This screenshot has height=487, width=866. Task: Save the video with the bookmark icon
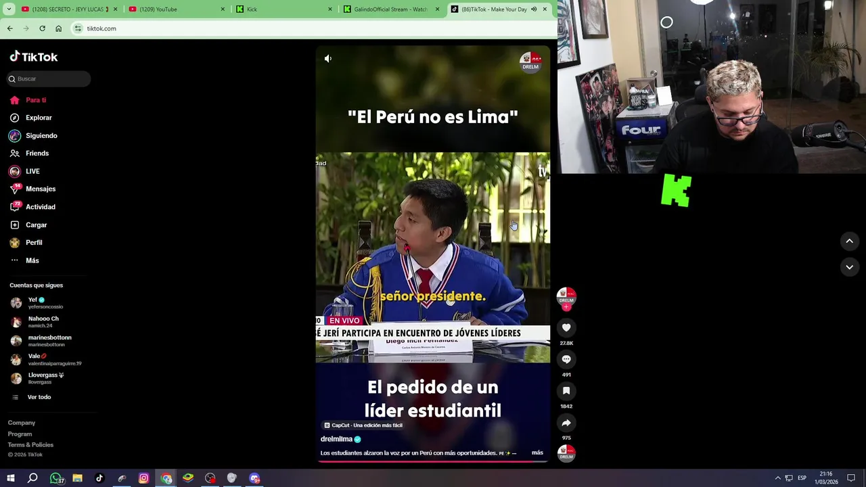(566, 391)
